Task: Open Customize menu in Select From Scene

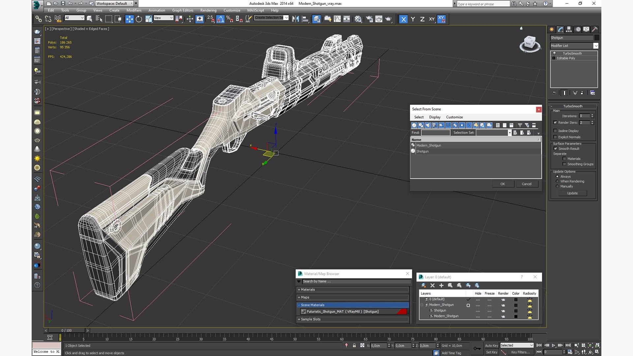Action: coord(454,117)
